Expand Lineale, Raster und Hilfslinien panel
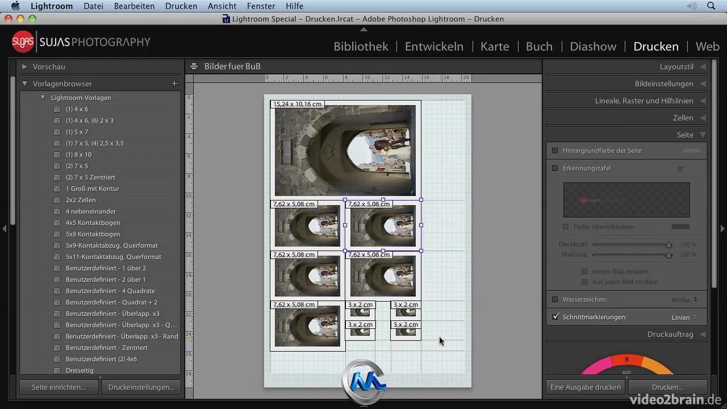This screenshot has height=409, width=727. [x=703, y=101]
